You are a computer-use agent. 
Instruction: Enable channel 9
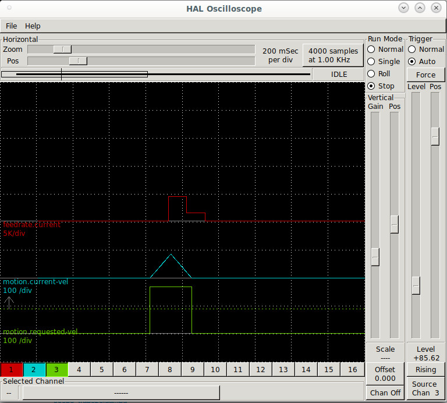point(193,370)
